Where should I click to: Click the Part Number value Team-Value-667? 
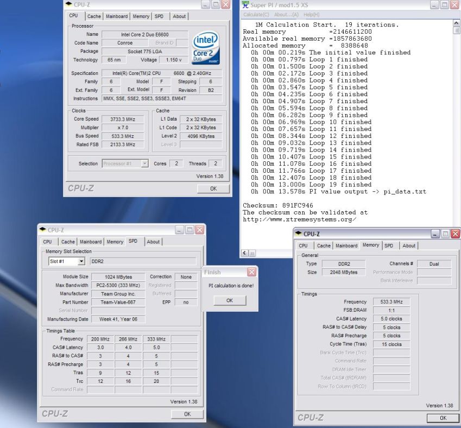coord(118,302)
